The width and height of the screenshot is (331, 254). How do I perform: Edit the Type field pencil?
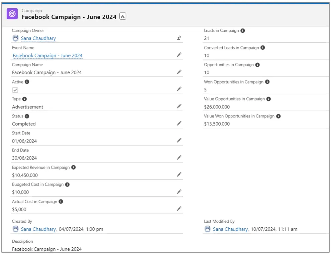click(179, 106)
